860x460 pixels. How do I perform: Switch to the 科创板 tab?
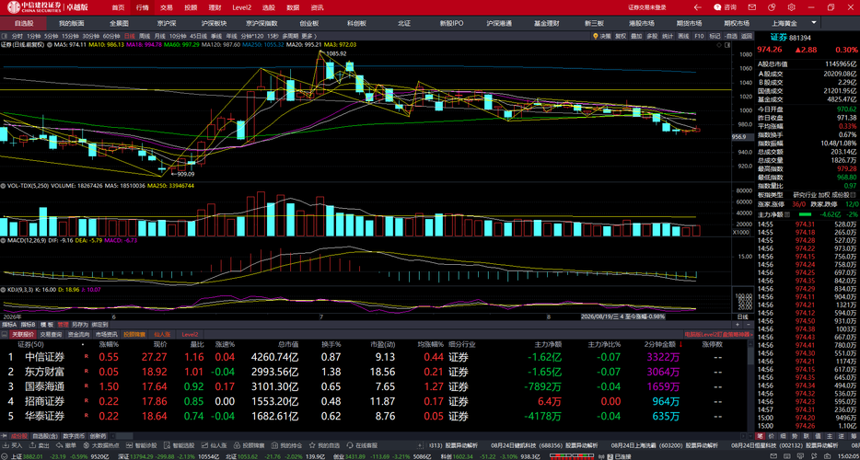point(356,24)
